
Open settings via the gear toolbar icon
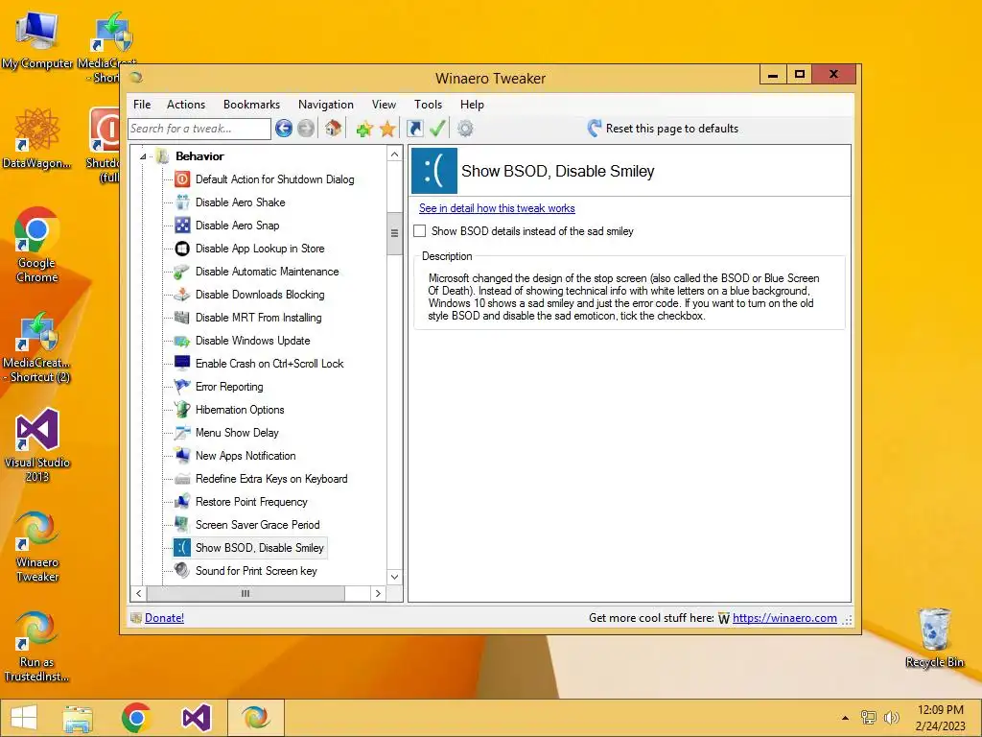click(x=465, y=129)
